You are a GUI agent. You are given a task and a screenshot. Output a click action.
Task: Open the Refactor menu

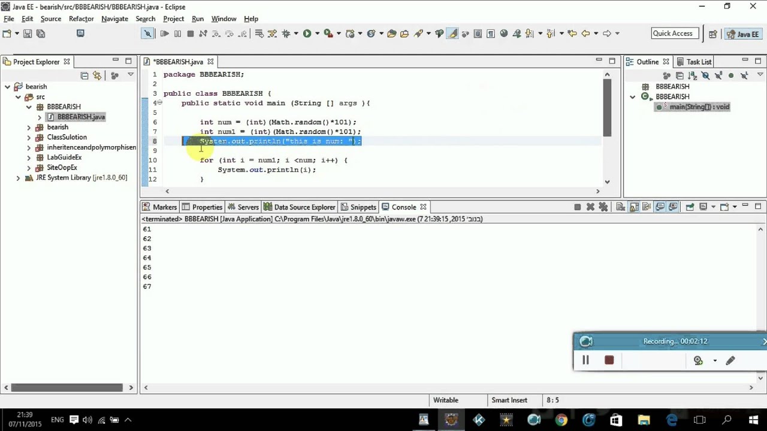(x=81, y=19)
